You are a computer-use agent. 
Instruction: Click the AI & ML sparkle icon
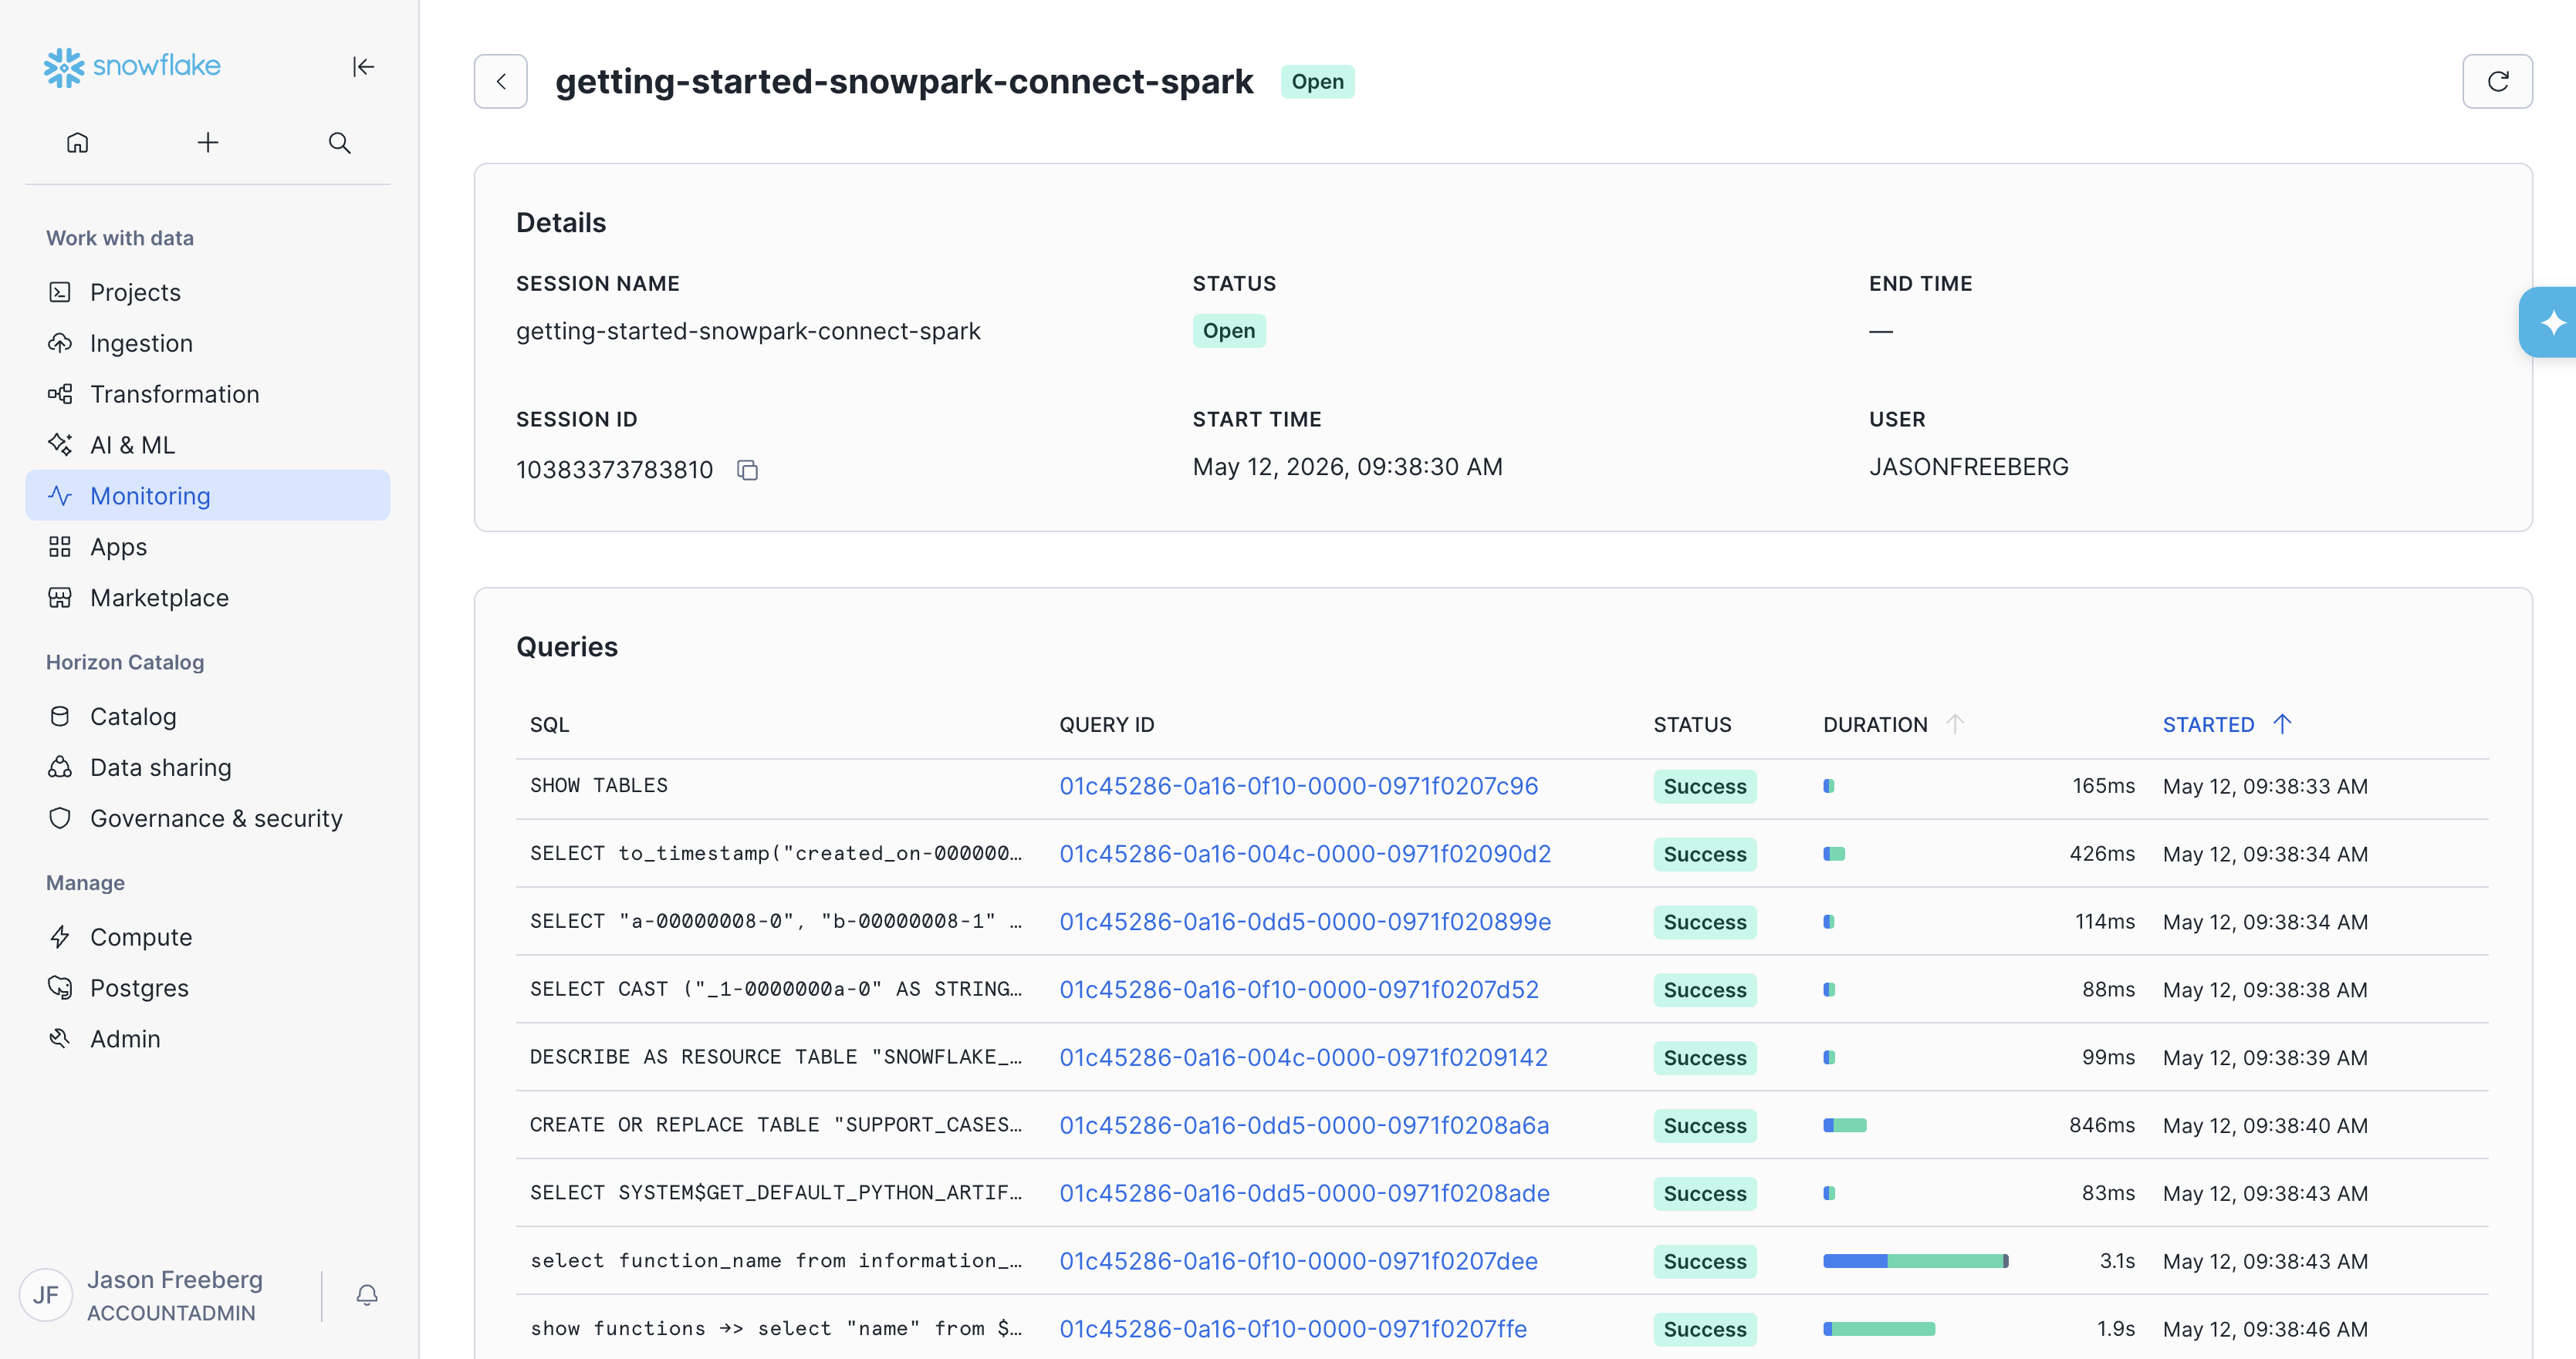(60, 445)
